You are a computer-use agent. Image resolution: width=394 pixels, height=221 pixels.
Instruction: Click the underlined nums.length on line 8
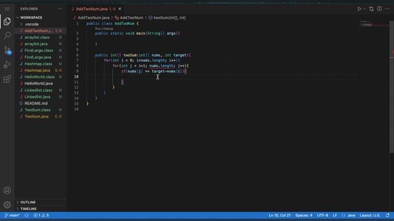(161, 66)
